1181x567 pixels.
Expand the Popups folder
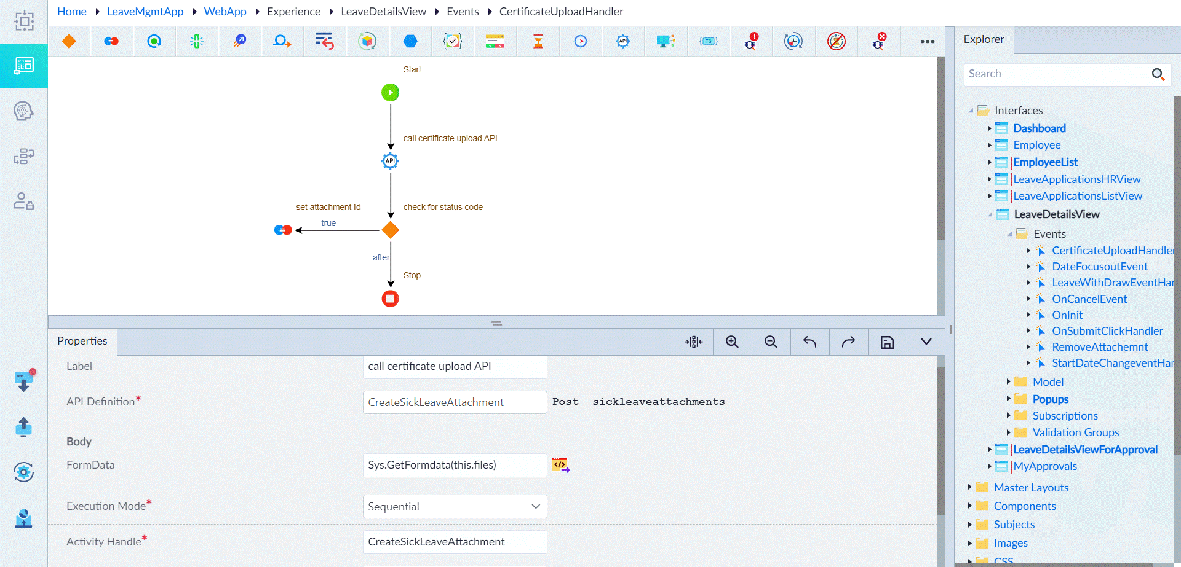[x=1008, y=399]
